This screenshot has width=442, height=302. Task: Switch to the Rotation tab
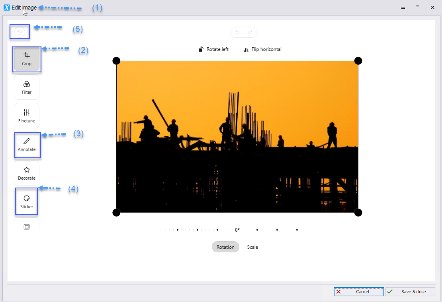[x=225, y=247]
